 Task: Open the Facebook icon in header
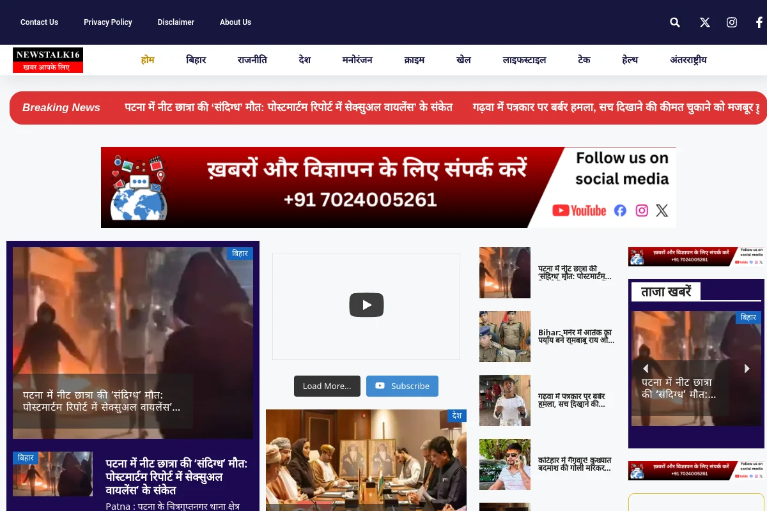(759, 22)
